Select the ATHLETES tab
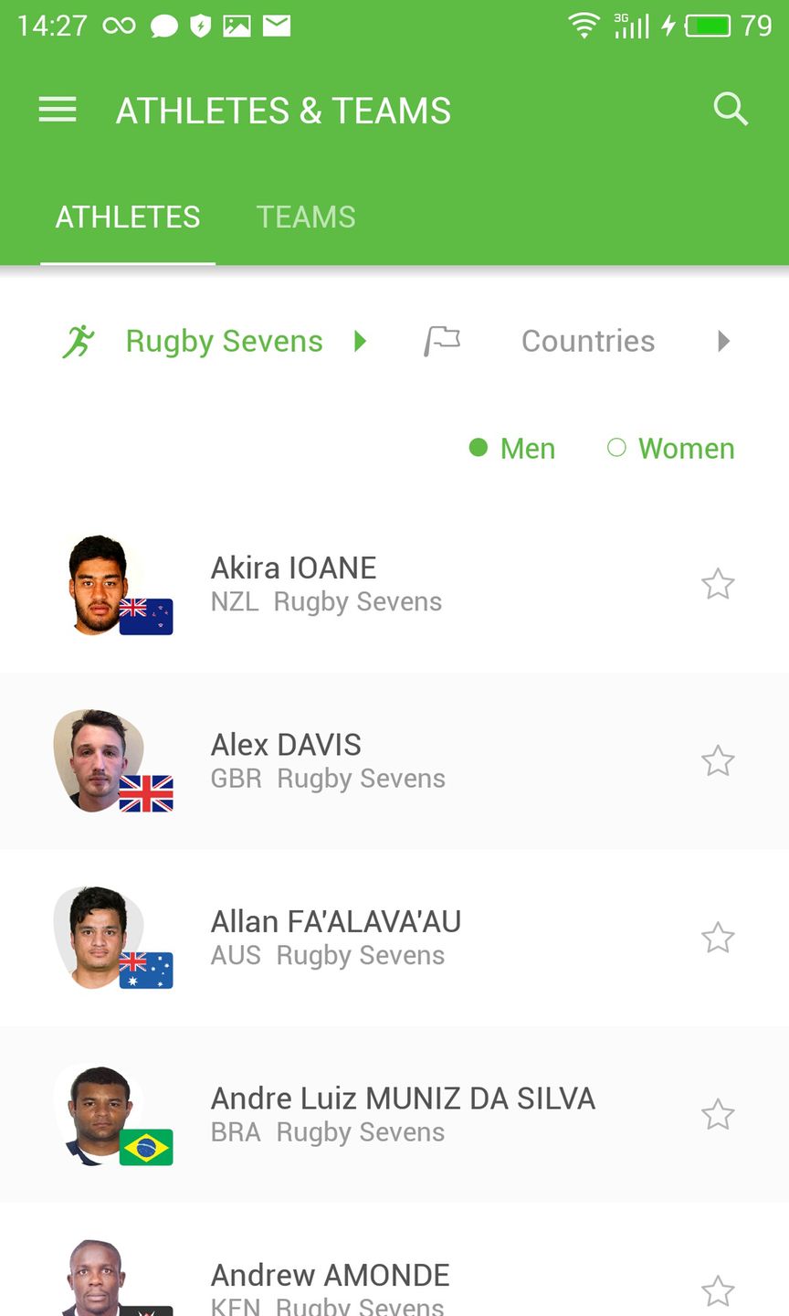 pos(128,217)
